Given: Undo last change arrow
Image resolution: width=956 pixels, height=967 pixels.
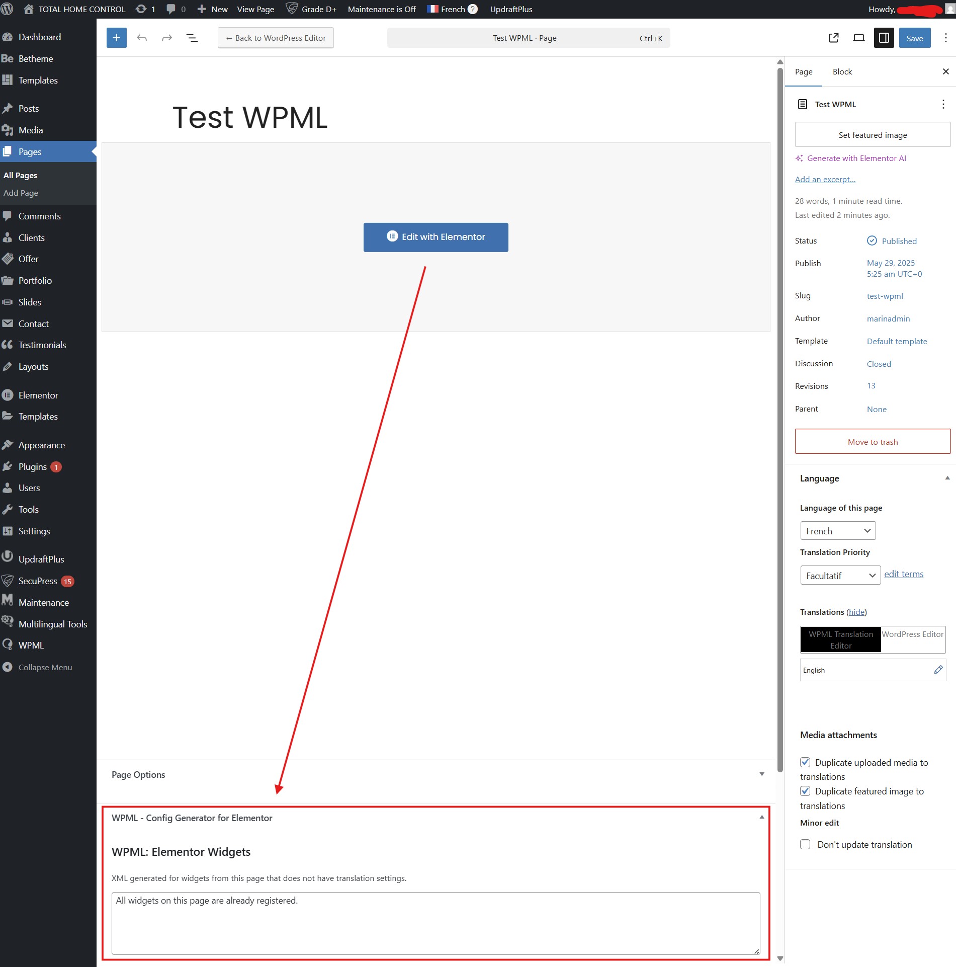Looking at the screenshot, I should coord(142,38).
